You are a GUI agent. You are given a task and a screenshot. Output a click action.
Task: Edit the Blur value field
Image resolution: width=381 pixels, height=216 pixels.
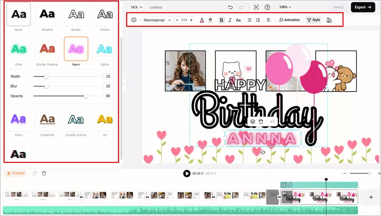pos(108,86)
